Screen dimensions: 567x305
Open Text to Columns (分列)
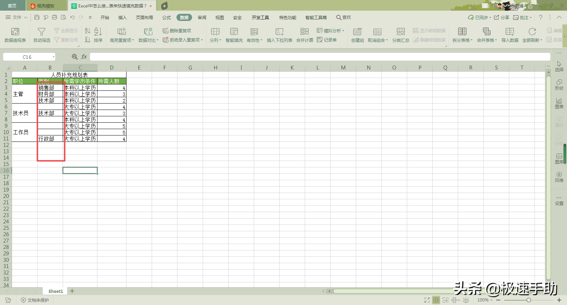215,35
